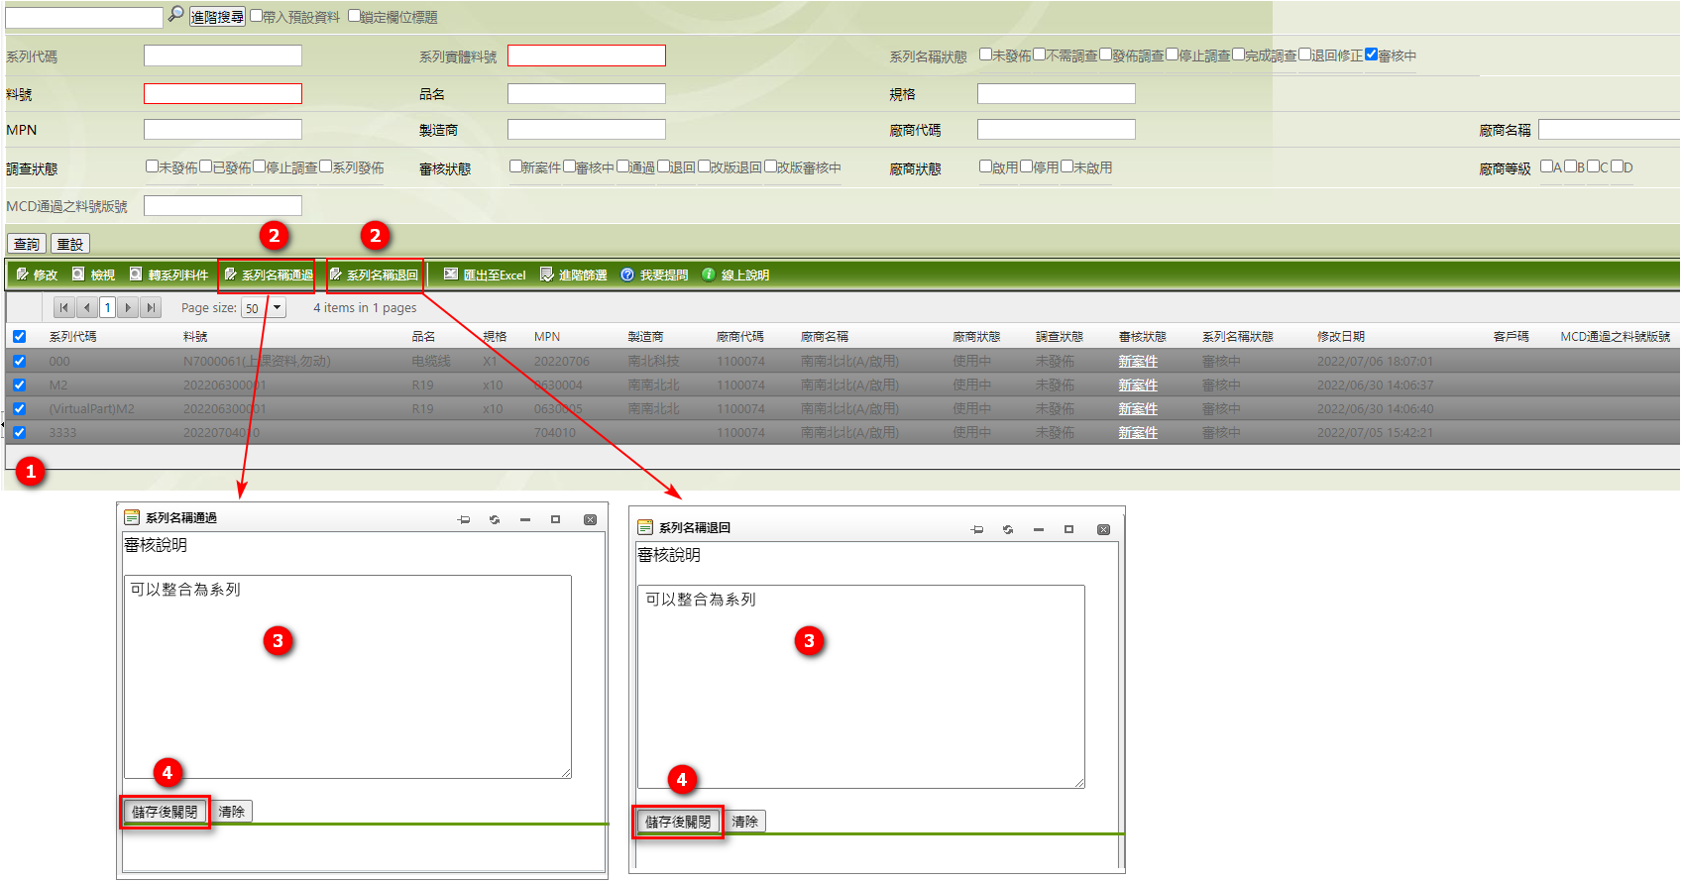Check vendor grade A checkbox
Viewport: 1683px width, 882px height.
[1546, 166]
